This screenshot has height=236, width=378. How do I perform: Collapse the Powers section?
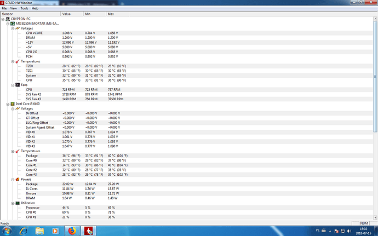pyautogui.click(x=13, y=179)
